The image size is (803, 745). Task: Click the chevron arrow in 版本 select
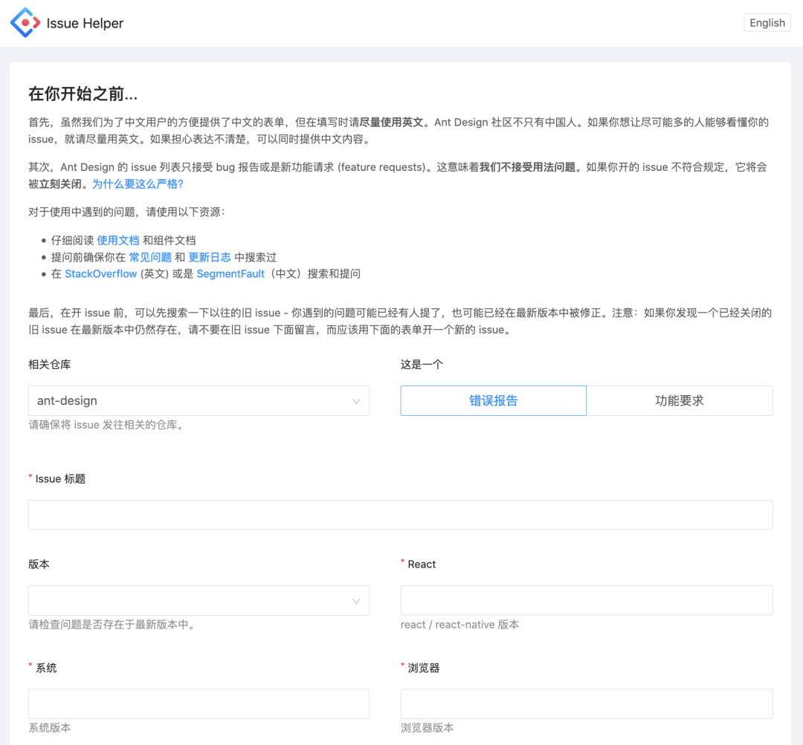coord(356,601)
